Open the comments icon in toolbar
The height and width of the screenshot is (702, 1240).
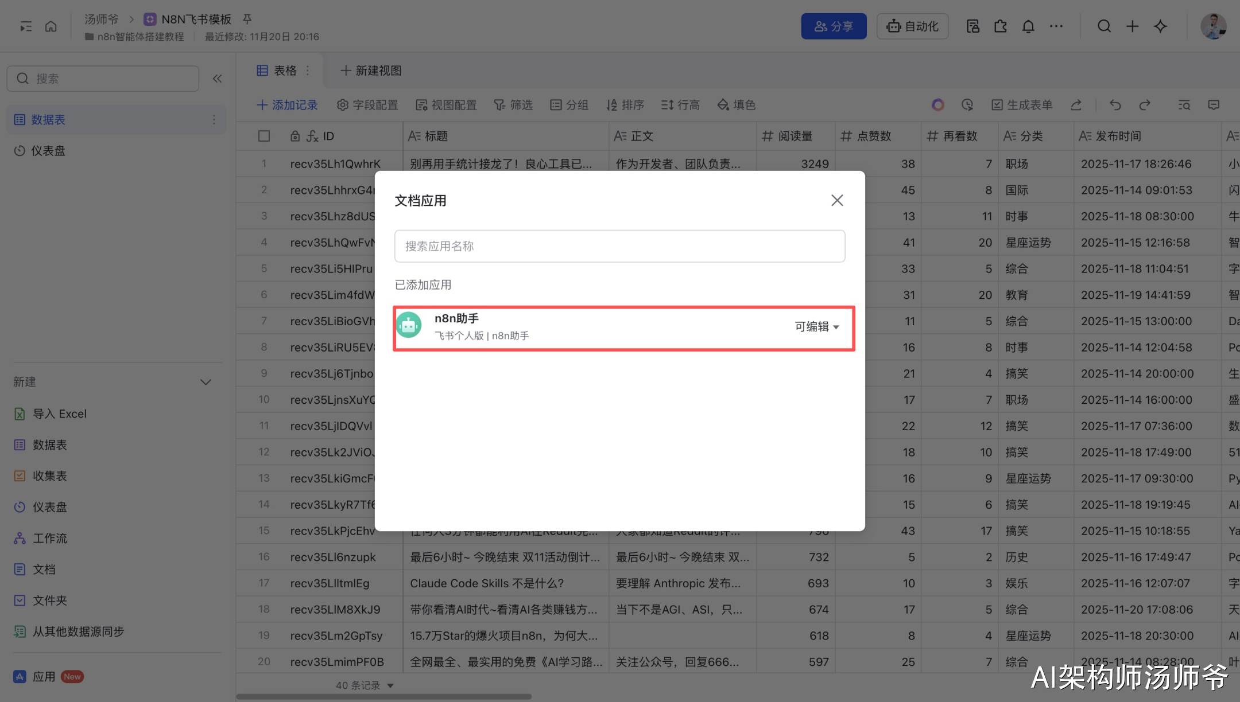(x=1214, y=105)
